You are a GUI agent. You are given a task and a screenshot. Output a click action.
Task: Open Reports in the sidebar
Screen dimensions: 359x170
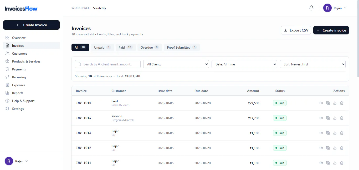tap(31, 93)
